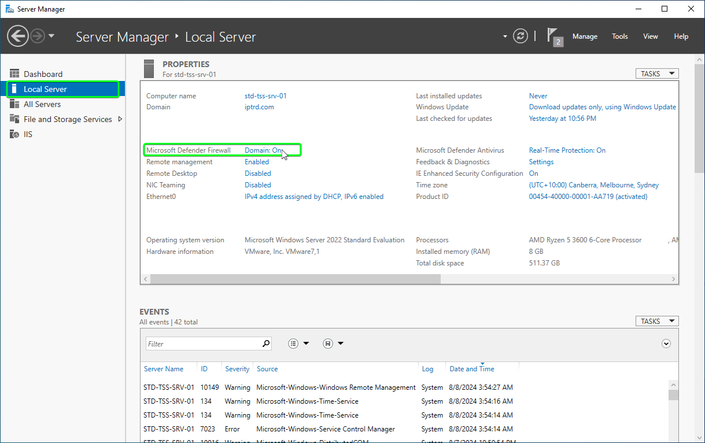Click Remote management Enabled link

(x=257, y=162)
